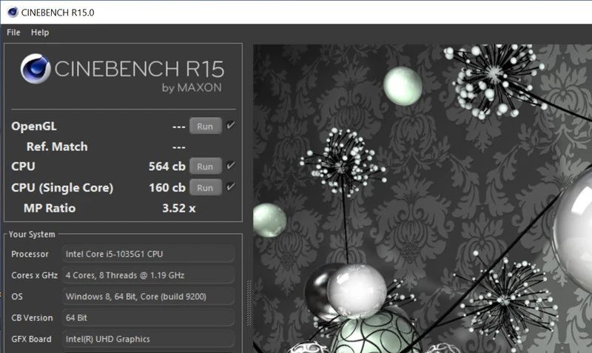This screenshot has width=592, height=353.
Task: Click the MP Ratio 3.52 x value
Action: [178, 209]
